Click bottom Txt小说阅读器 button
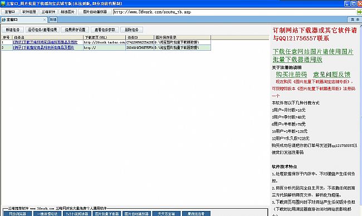362x216 pixels. click(77, 214)
